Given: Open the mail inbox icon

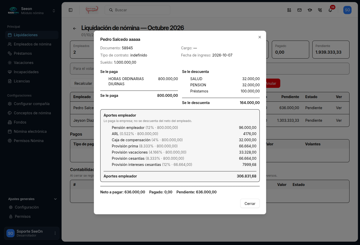Looking at the screenshot, I should 299,10.
